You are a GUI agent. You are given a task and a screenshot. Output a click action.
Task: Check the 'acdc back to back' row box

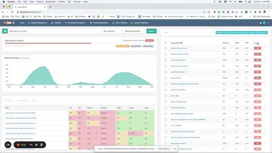(x=165, y=72)
